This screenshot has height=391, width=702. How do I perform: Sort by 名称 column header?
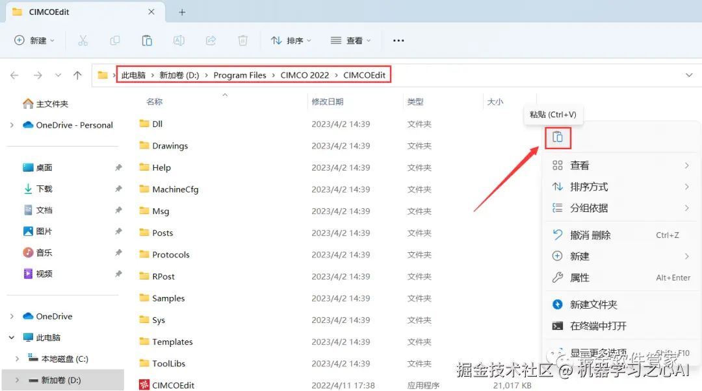(x=155, y=102)
